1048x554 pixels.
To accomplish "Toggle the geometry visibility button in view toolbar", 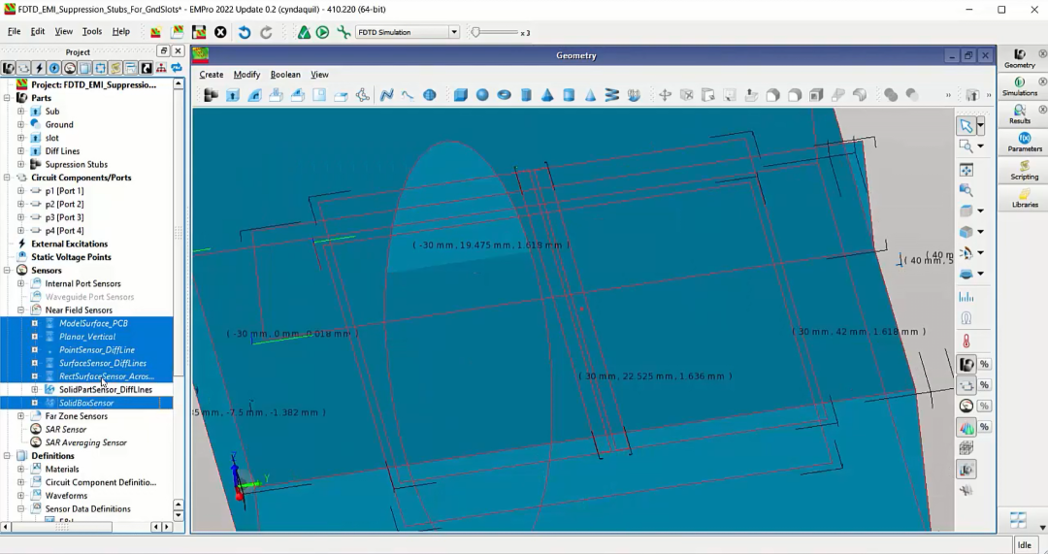I will pos(966,364).
